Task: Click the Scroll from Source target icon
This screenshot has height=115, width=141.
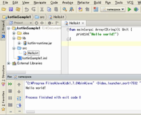Action: point(36,23)
